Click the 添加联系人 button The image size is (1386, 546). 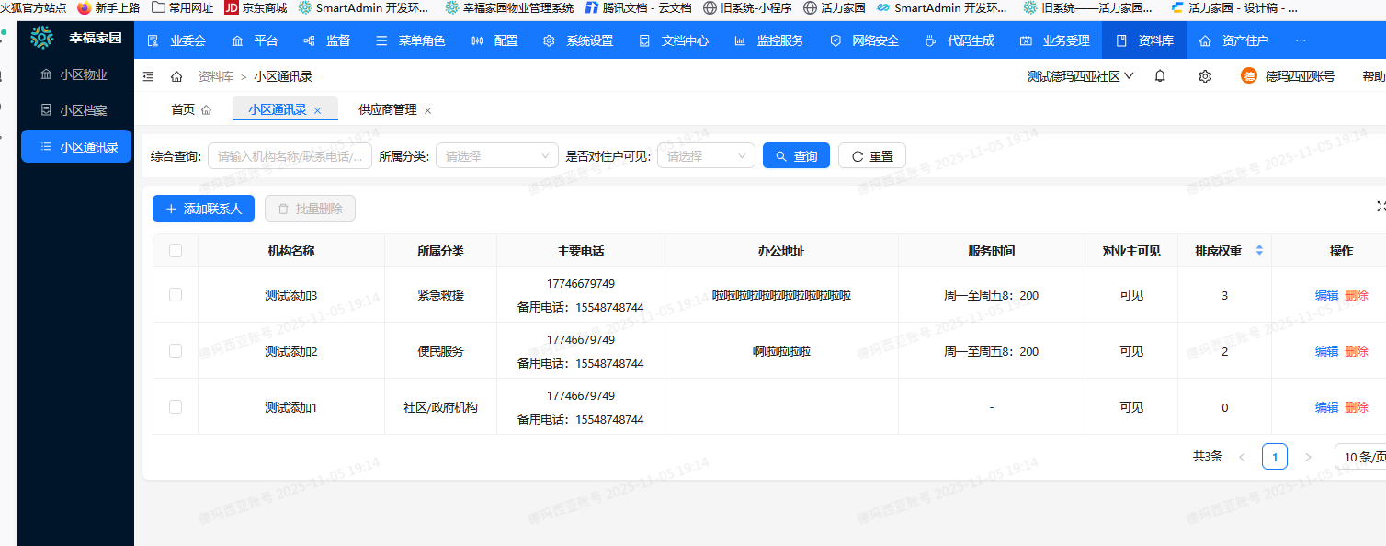coord(203,208)
